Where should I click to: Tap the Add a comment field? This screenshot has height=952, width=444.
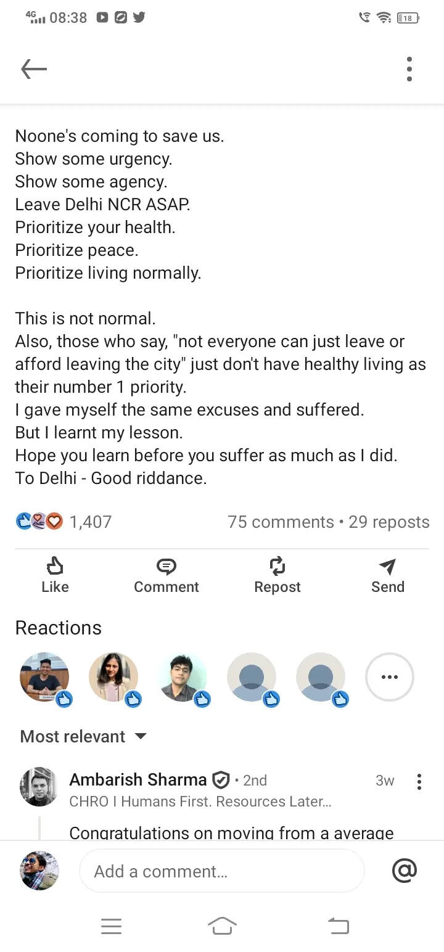222,871
